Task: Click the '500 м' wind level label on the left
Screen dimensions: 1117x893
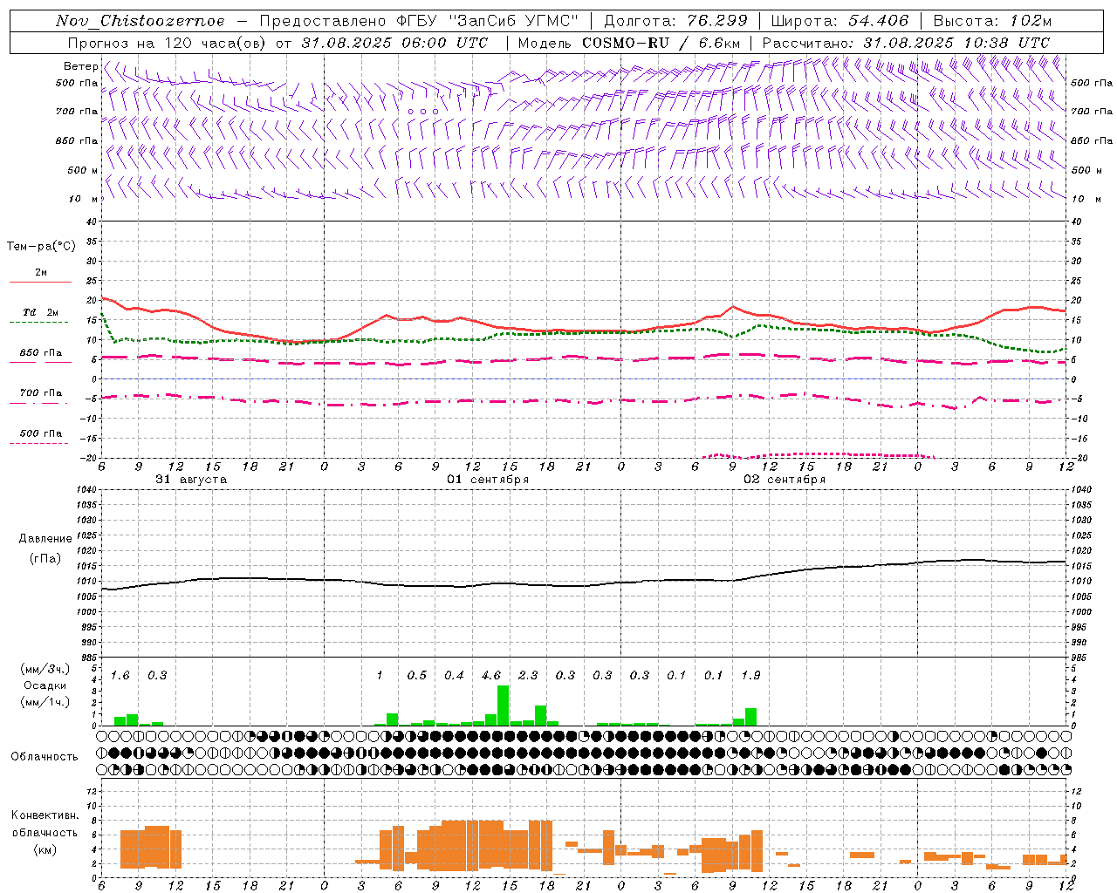Action: pyautogui.click(x=84, y=170)
